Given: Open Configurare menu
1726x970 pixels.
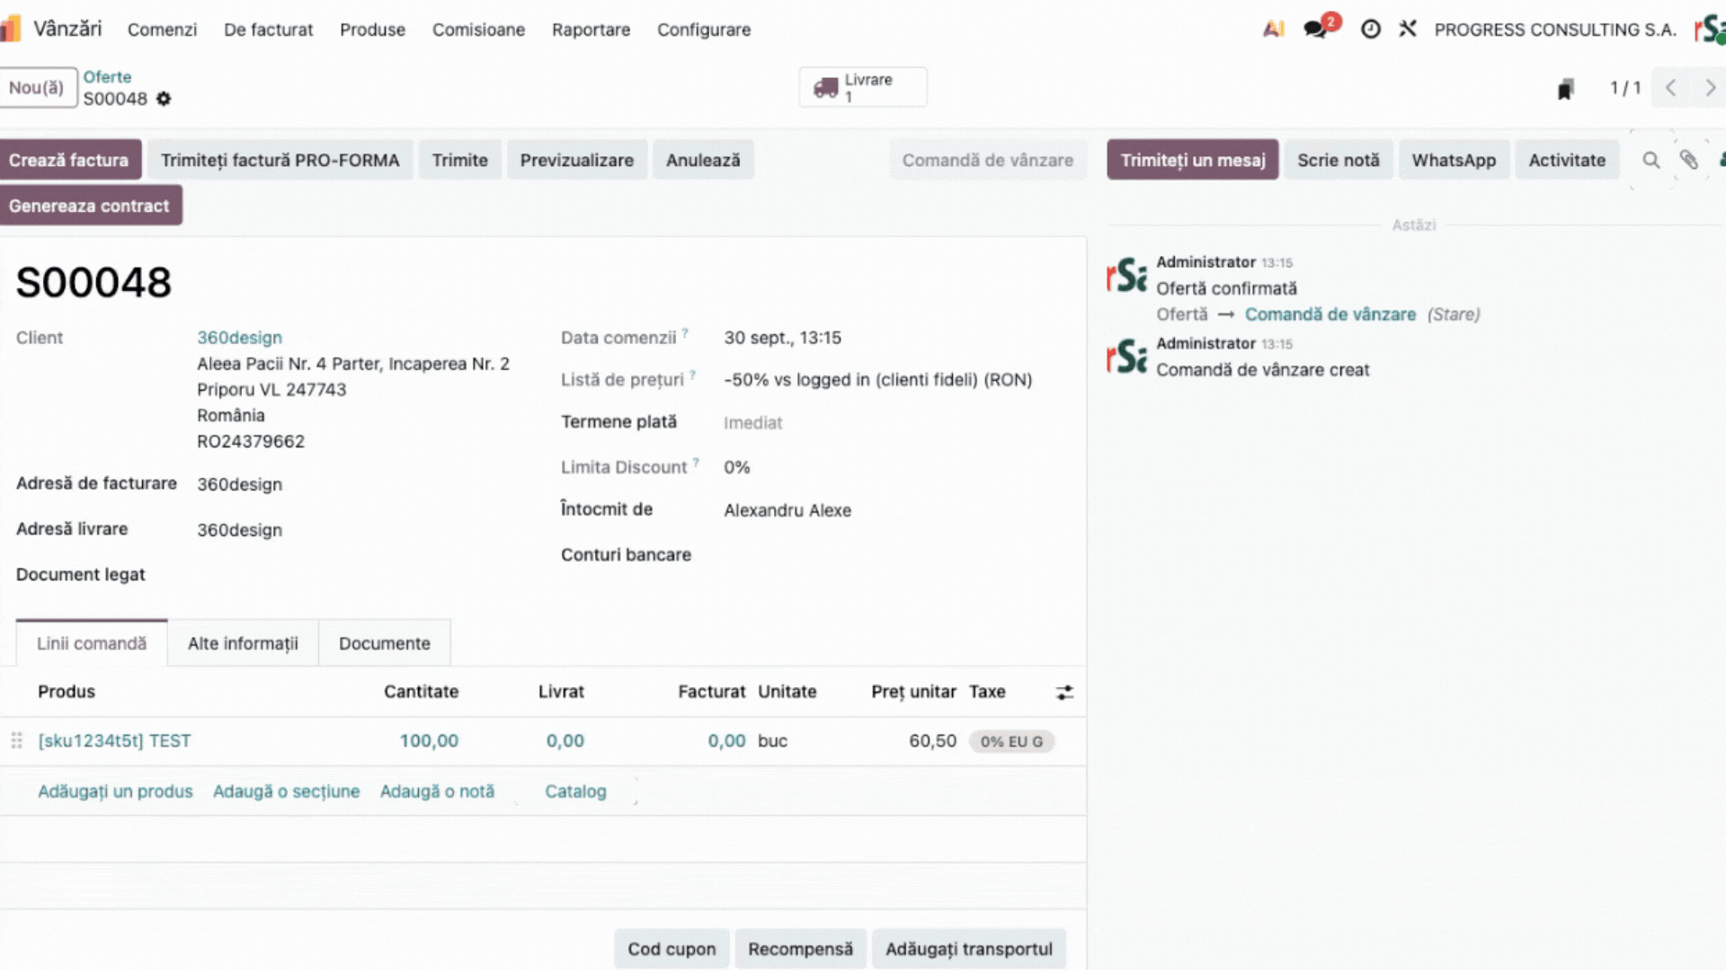Looking at the screenshot, I should click(704, 30).
